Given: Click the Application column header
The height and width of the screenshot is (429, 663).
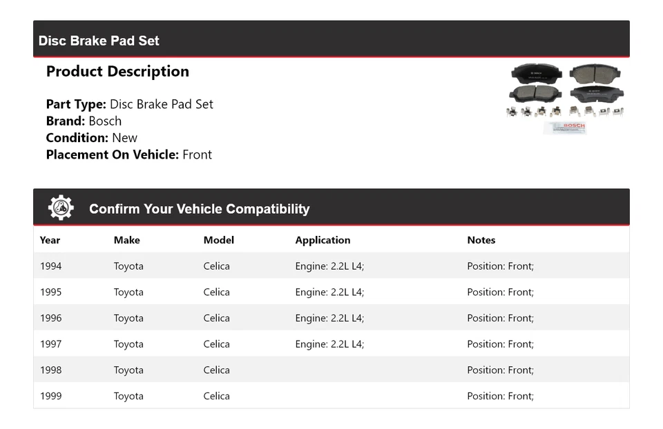Looking at the screenshot, I should tap(323, 240).
